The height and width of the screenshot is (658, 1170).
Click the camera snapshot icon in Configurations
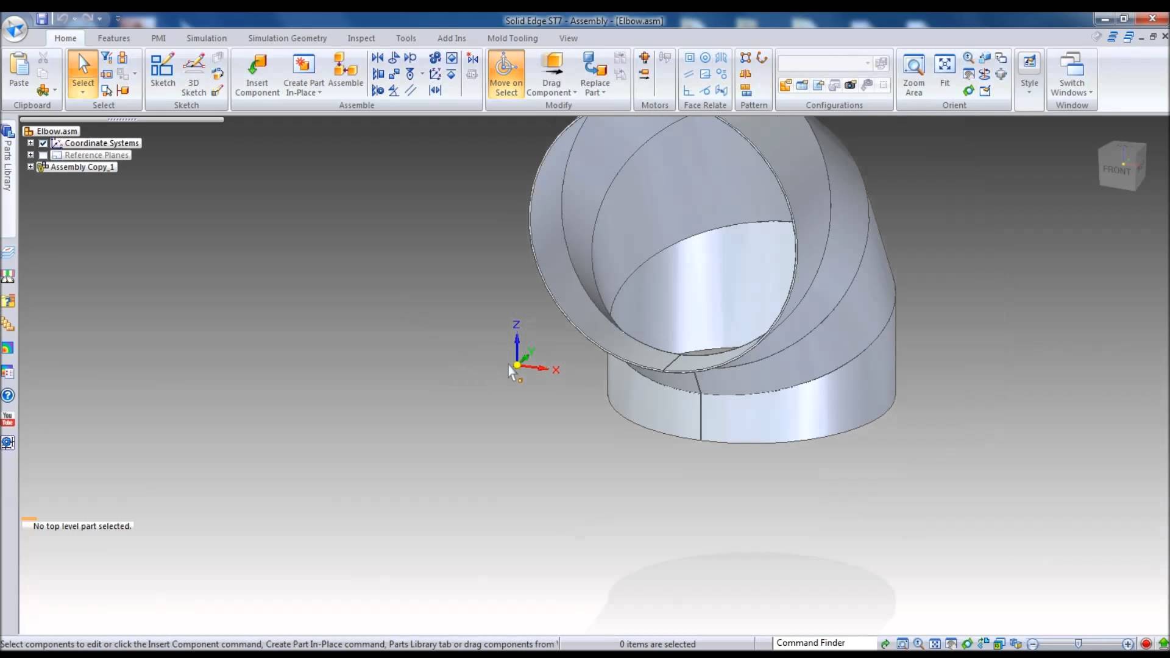850,85
